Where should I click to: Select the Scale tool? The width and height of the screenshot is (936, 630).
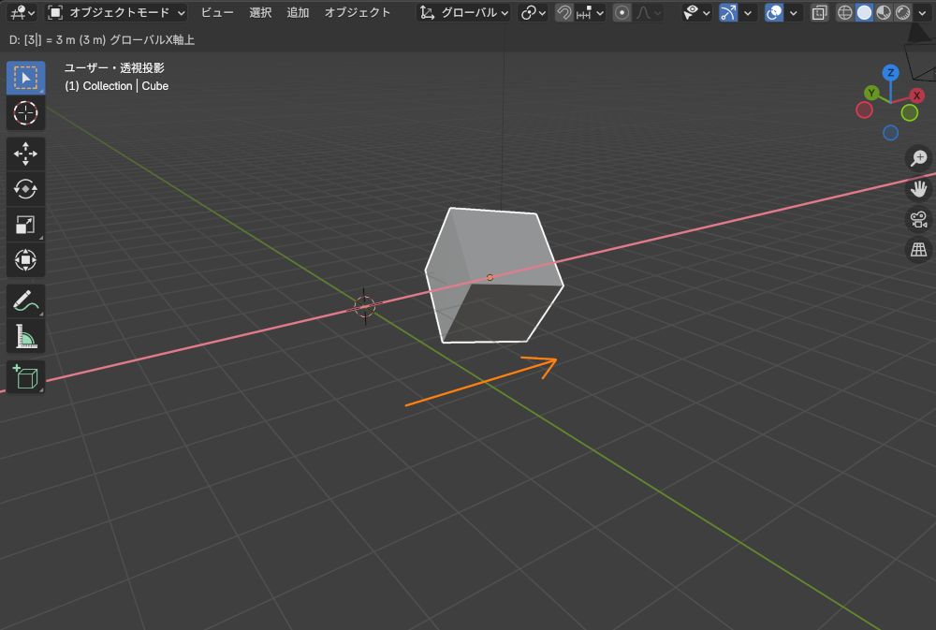pos(25,225)
